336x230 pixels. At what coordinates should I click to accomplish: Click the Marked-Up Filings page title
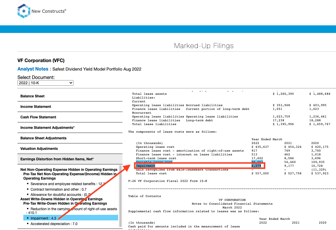[204, 45]
